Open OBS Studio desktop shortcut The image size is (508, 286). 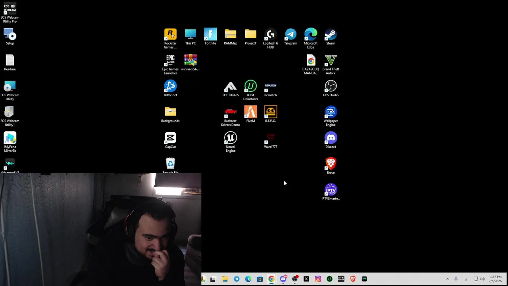pos(331,88)
